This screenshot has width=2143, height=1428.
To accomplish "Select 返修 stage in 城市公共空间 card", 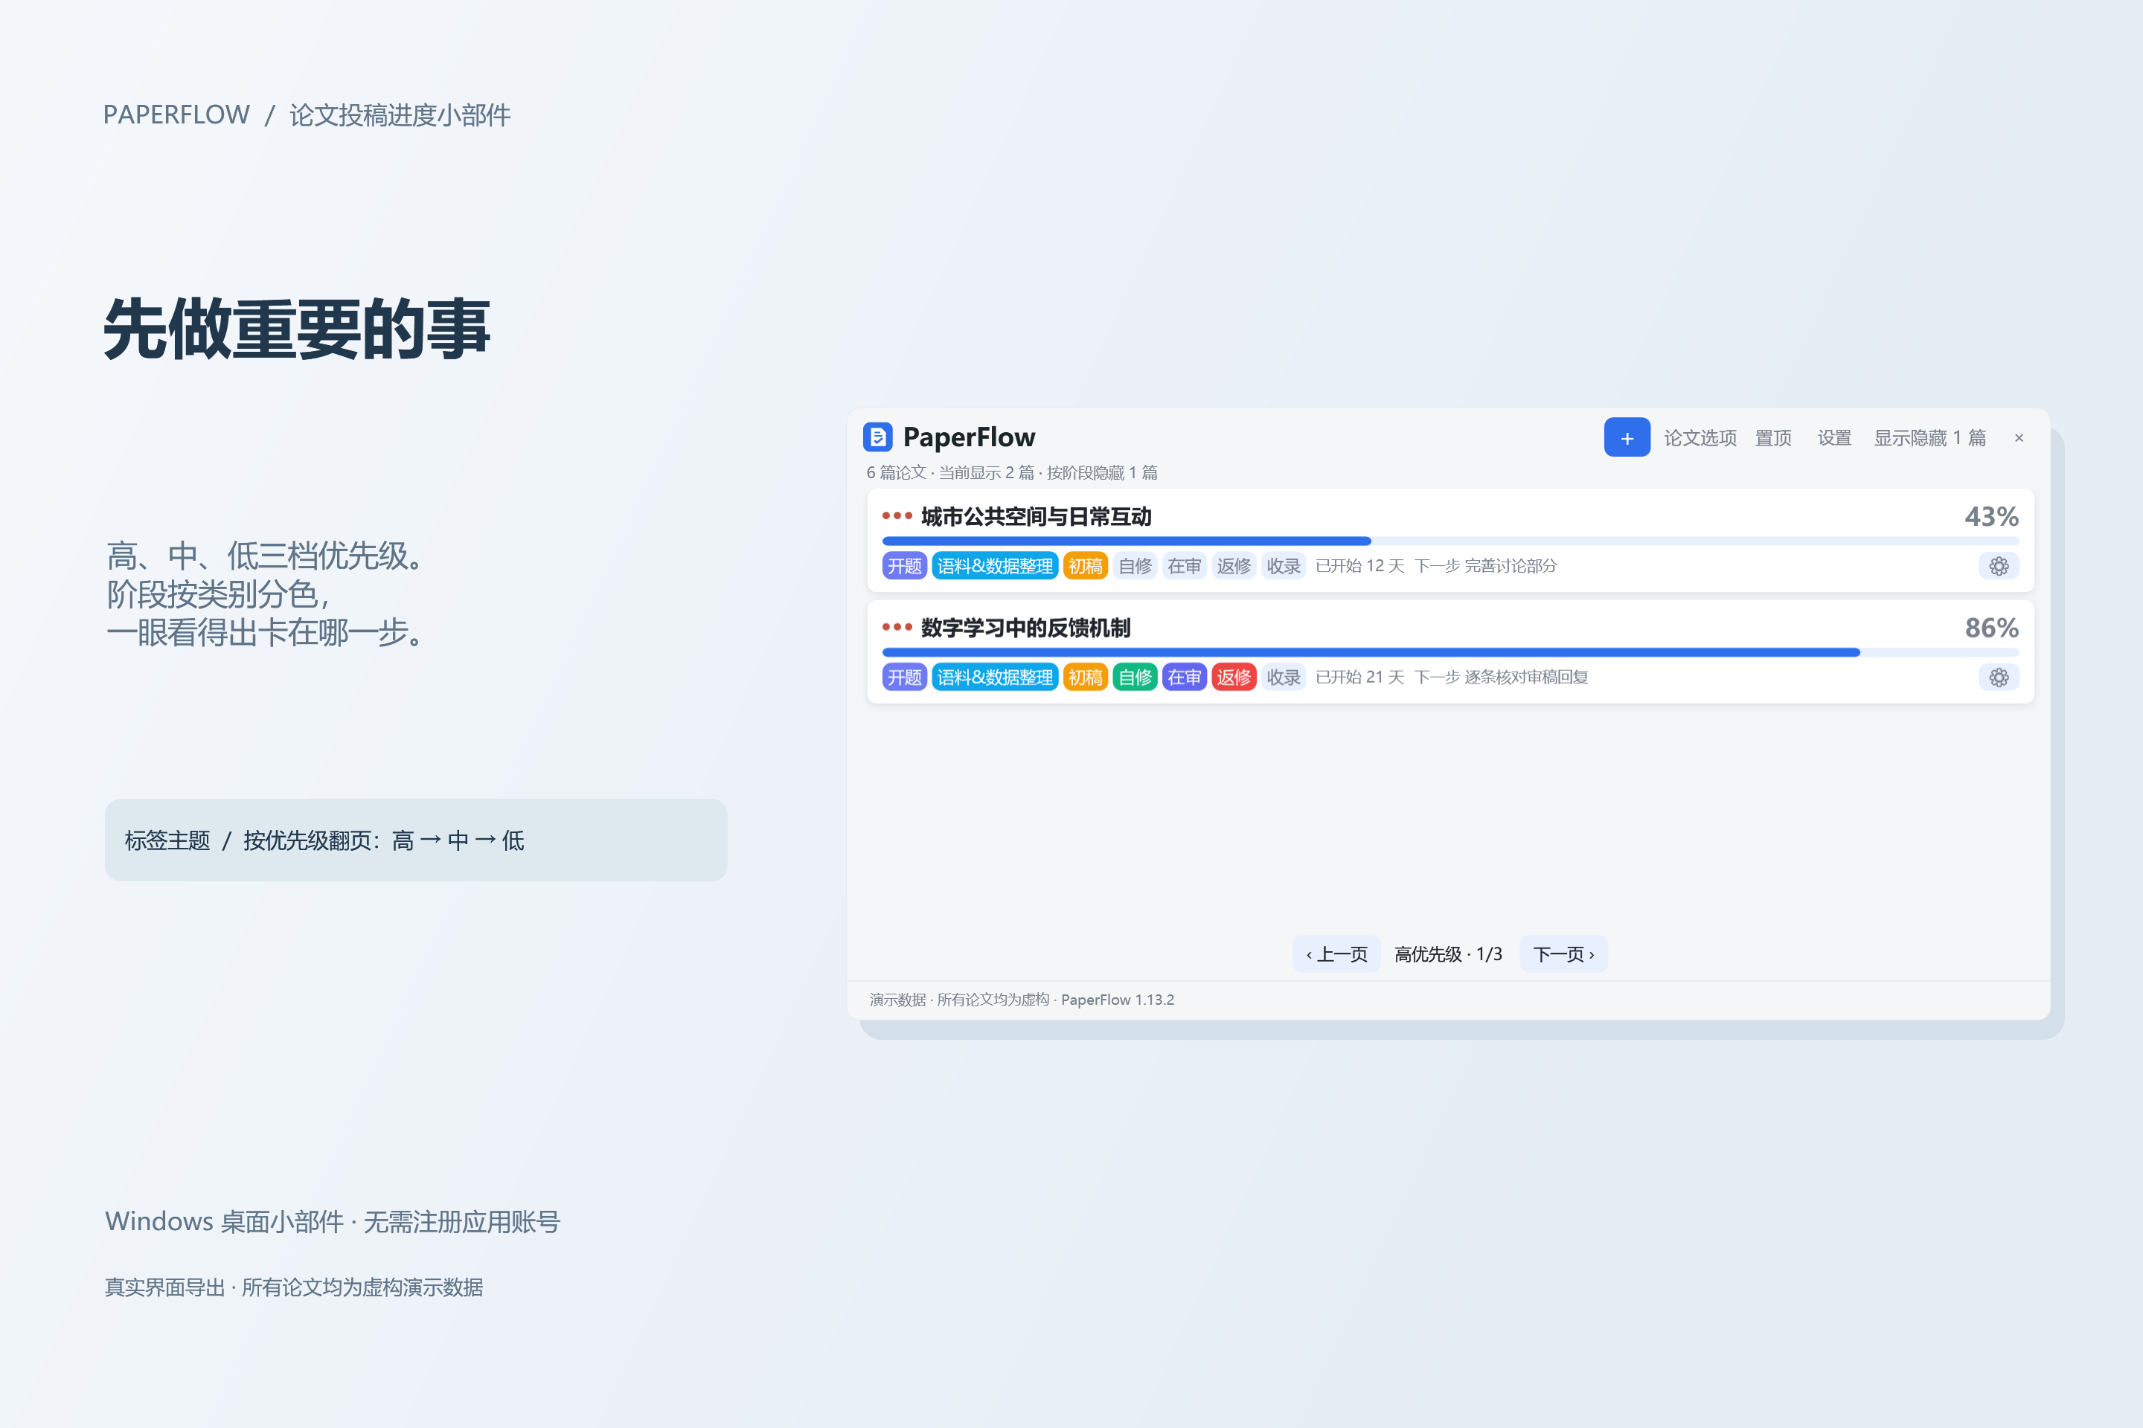I will click(x=1234, y=567).
